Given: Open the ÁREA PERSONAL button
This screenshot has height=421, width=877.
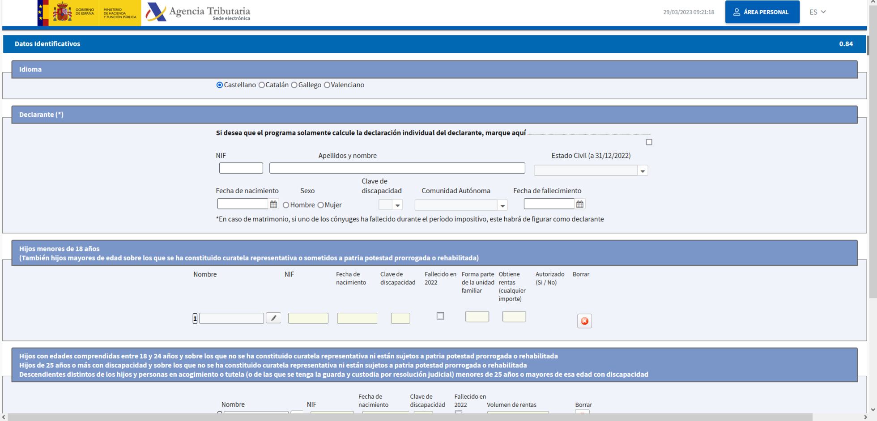Looking at the screenshot, I should click(762, 12).
